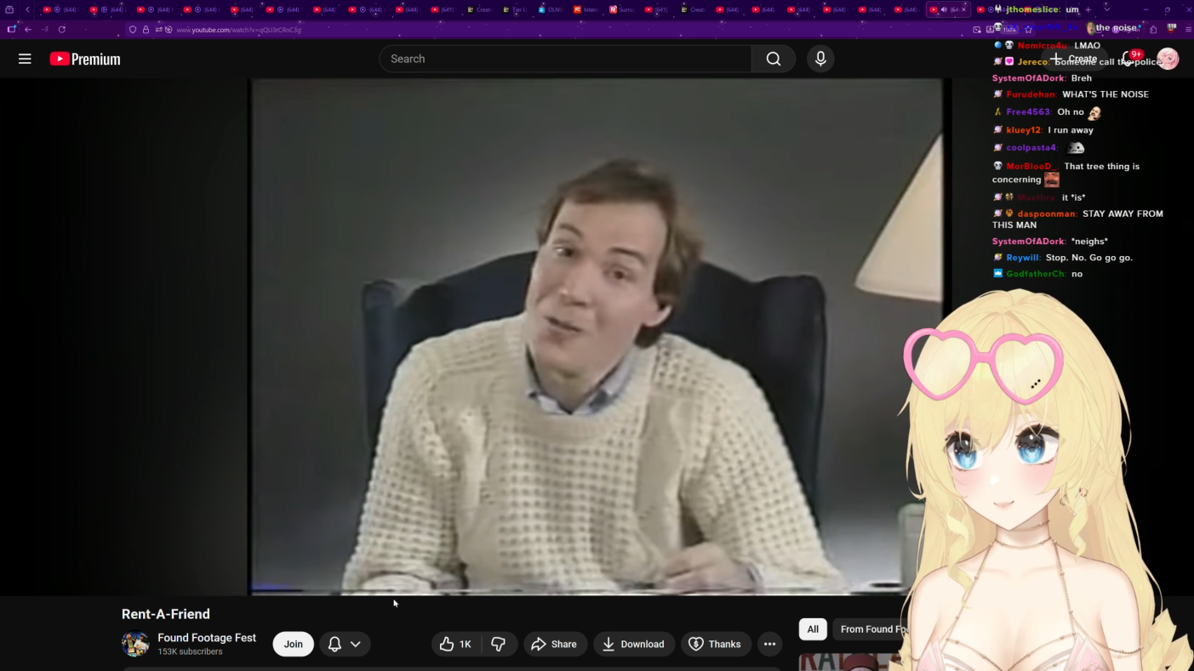
Task: Go to YouTube Premium home logo
Action: tap(85, 59)
